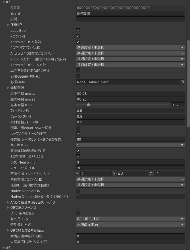This screenshot has width=190, height=250.
Task: Click the VRC Near メートル label
Action: (24, 162)
